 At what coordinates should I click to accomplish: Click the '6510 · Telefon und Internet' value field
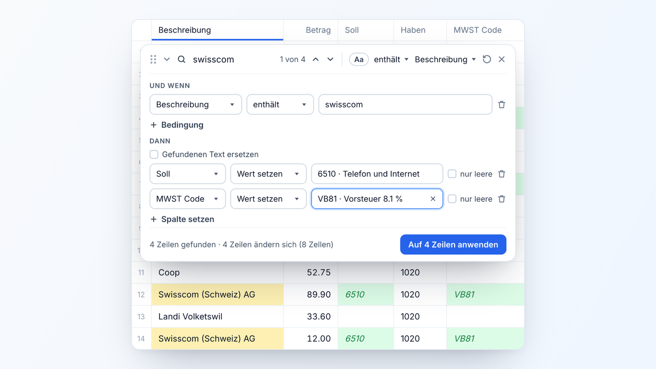(x=377, y=174)
